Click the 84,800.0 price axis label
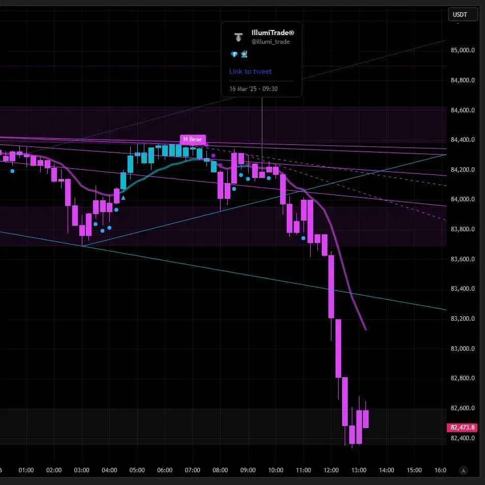The image size is (485, 485). pyautogui.click(x=463, y=80)
